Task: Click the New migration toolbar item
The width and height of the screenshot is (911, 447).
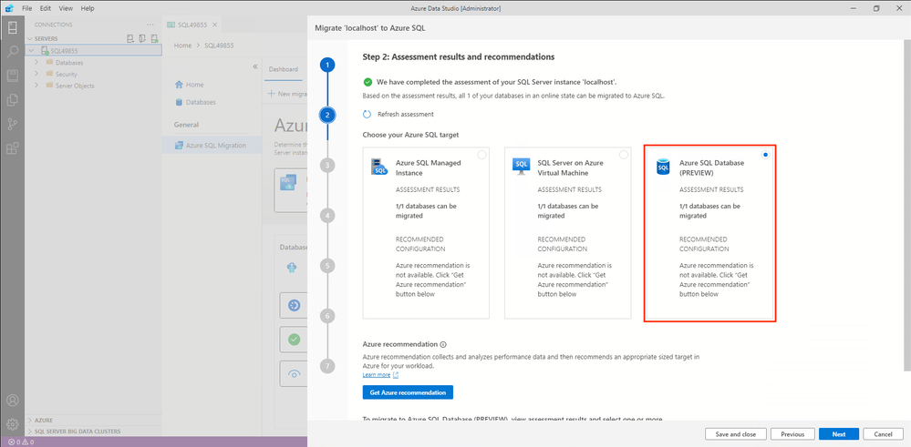Action: [287, 94]
